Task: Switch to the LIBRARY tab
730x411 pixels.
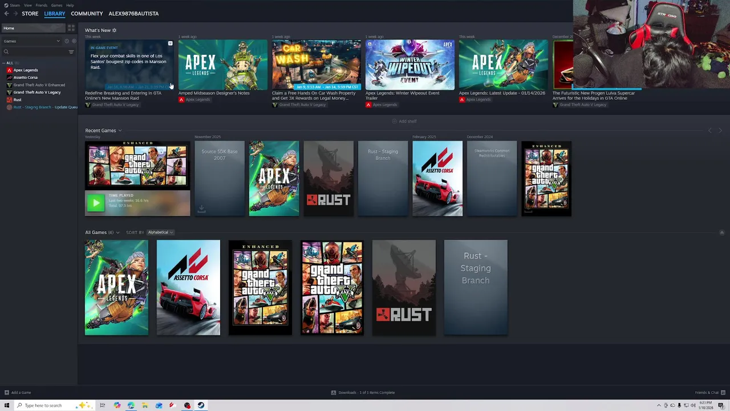Action: pos(55,14)
